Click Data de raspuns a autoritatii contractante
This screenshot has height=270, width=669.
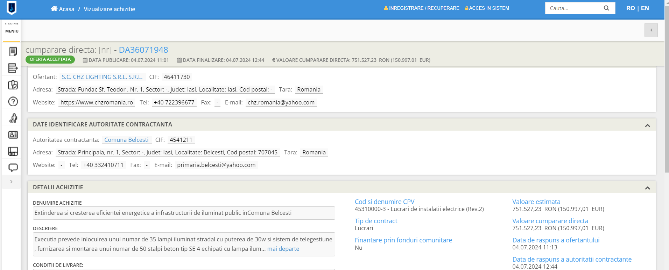click(572, 259)
